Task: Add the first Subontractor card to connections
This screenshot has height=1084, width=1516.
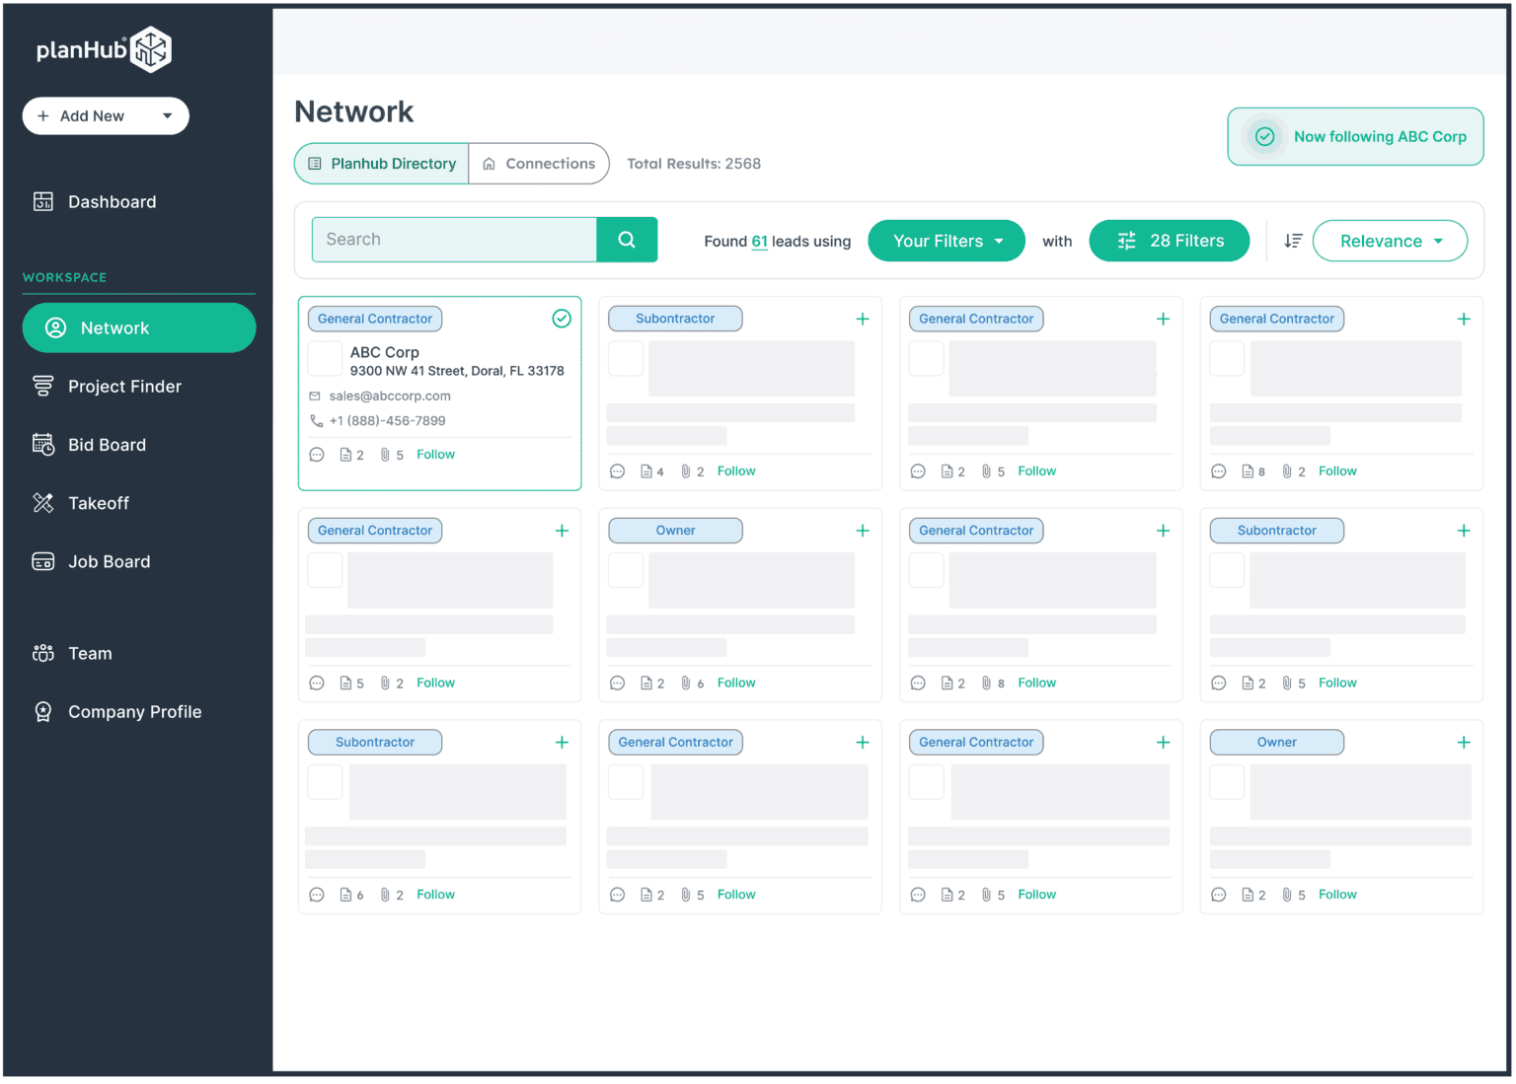Action: [x=862, y=319]
